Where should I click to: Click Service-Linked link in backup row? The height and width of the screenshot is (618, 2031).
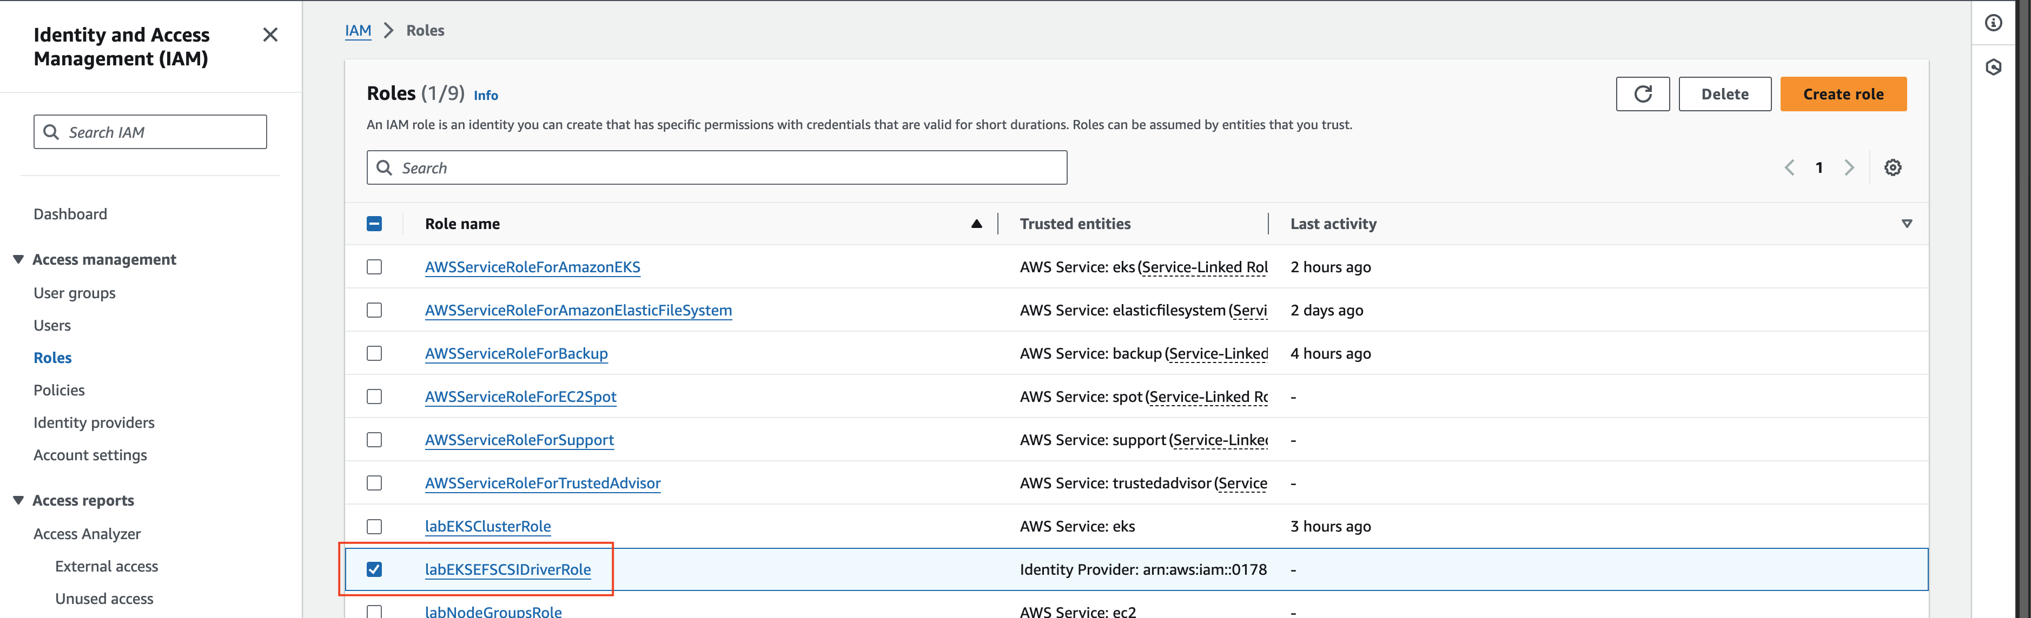1218,353
